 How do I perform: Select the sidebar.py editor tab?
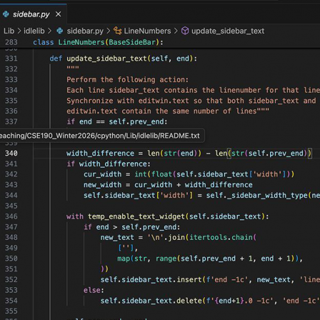[x=33, y=14]
